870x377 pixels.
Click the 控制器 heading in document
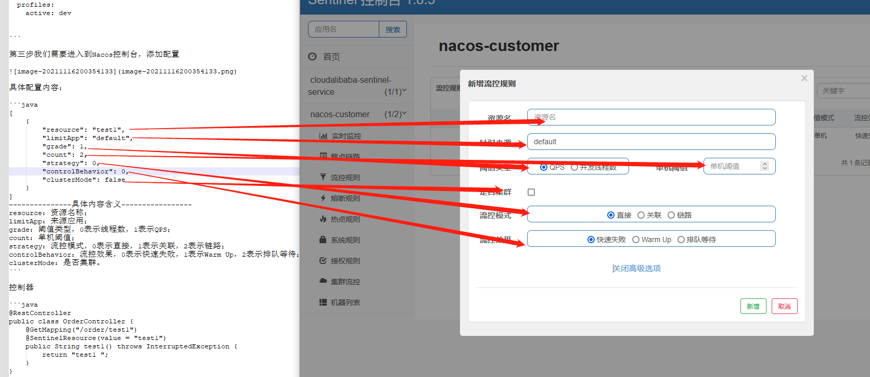click(21, 287)
